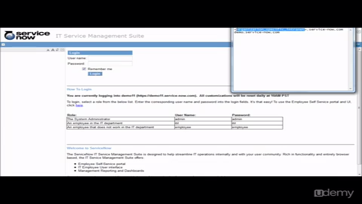Click 'The System Administrator' role cell
This screenshot has width=362, height=204.
(120, 119)
